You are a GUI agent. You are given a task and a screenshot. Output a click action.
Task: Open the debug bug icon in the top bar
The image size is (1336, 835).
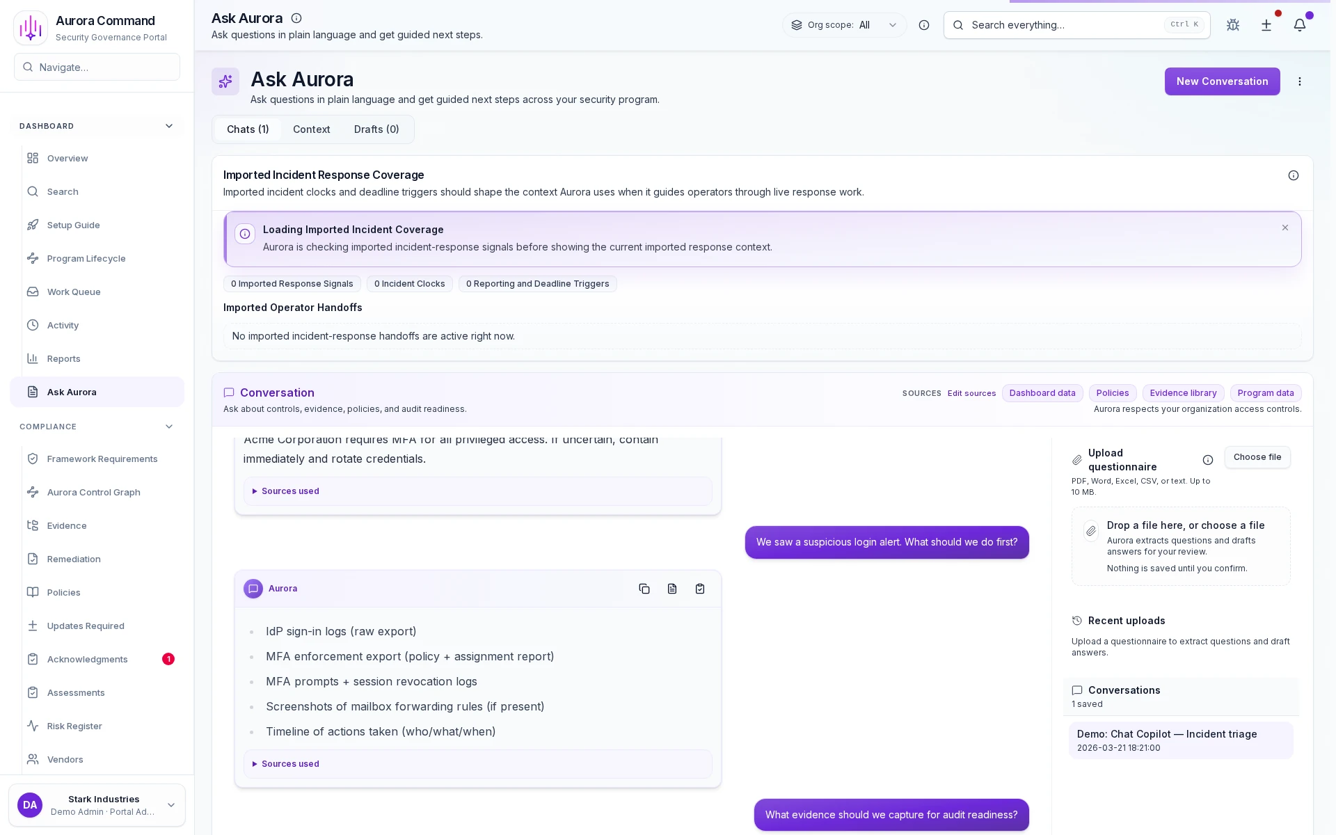[1232, 25]
